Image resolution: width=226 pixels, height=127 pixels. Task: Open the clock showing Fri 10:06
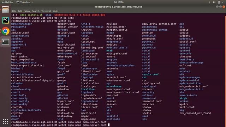pyautogui.click(x=119, y=2)
